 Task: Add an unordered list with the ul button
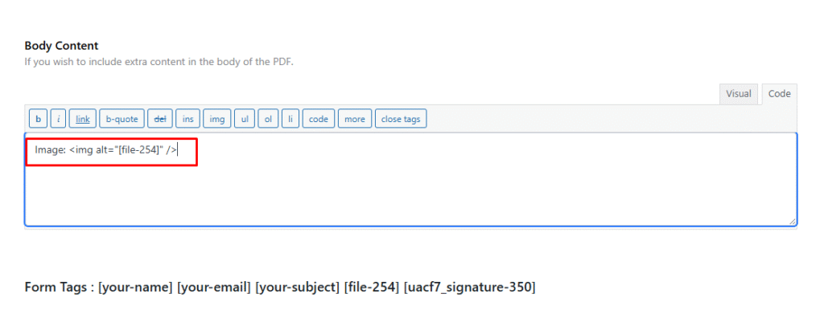[245, 119]
